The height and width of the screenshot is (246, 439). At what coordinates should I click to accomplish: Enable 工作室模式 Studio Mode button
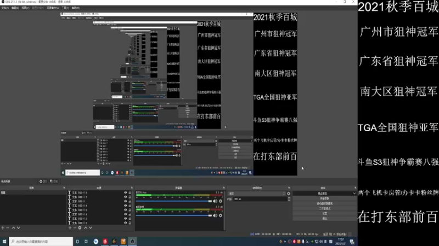coord(324,208)
